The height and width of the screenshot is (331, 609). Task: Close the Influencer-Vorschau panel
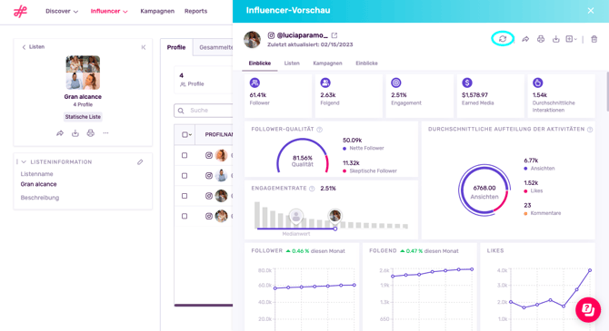[x=590, y=11]
